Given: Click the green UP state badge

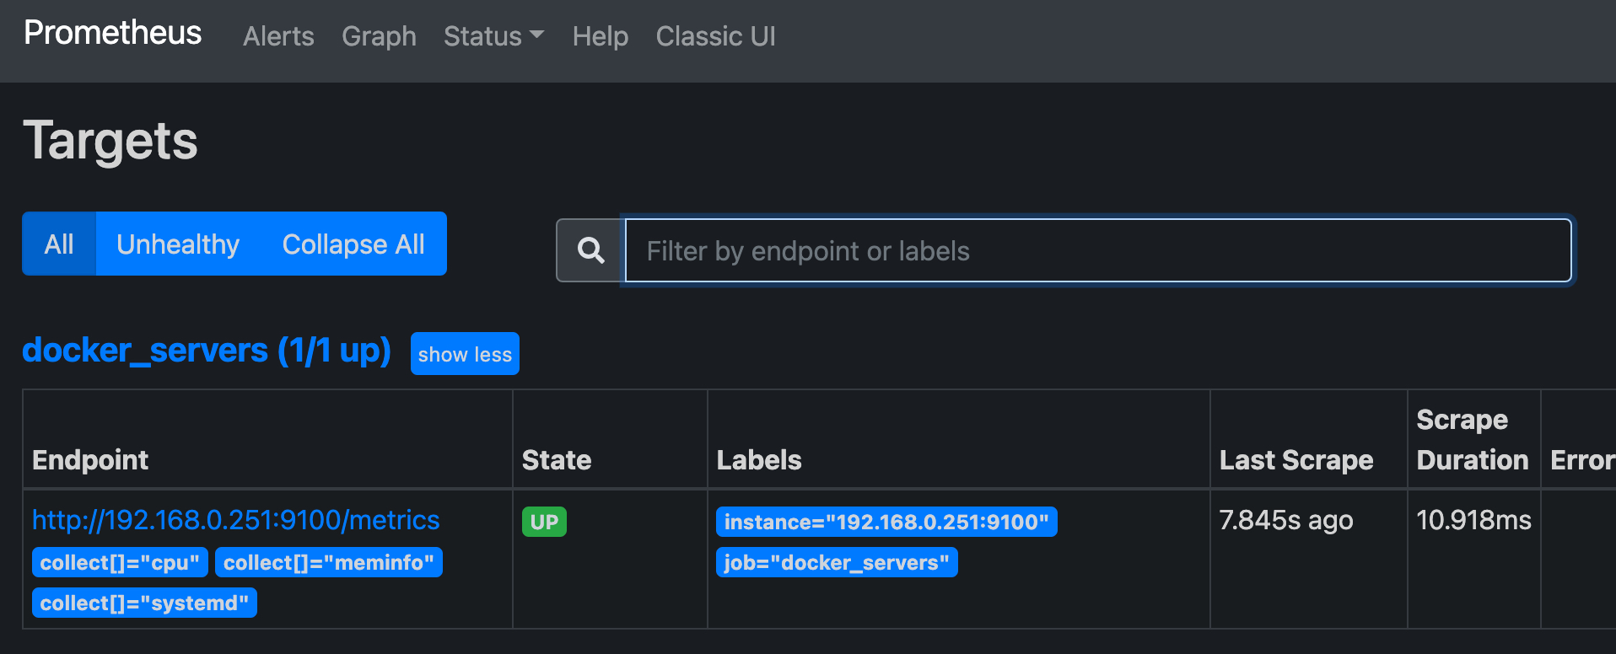Looking at the screenshot, I should click(544, 522).
